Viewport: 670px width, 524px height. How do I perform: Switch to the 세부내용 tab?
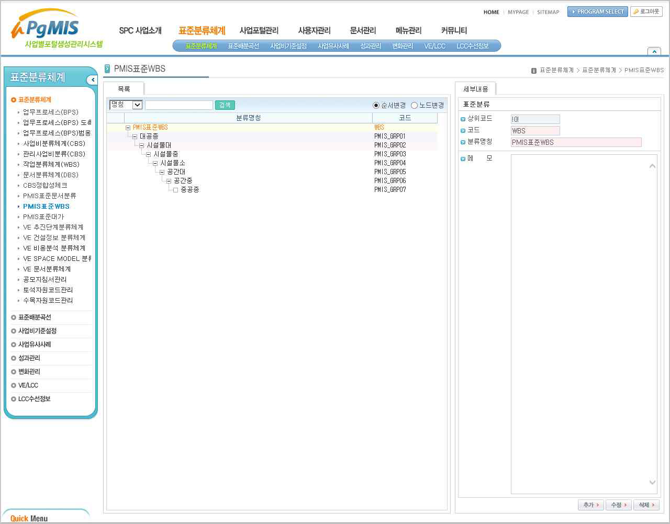coord(475,89)
